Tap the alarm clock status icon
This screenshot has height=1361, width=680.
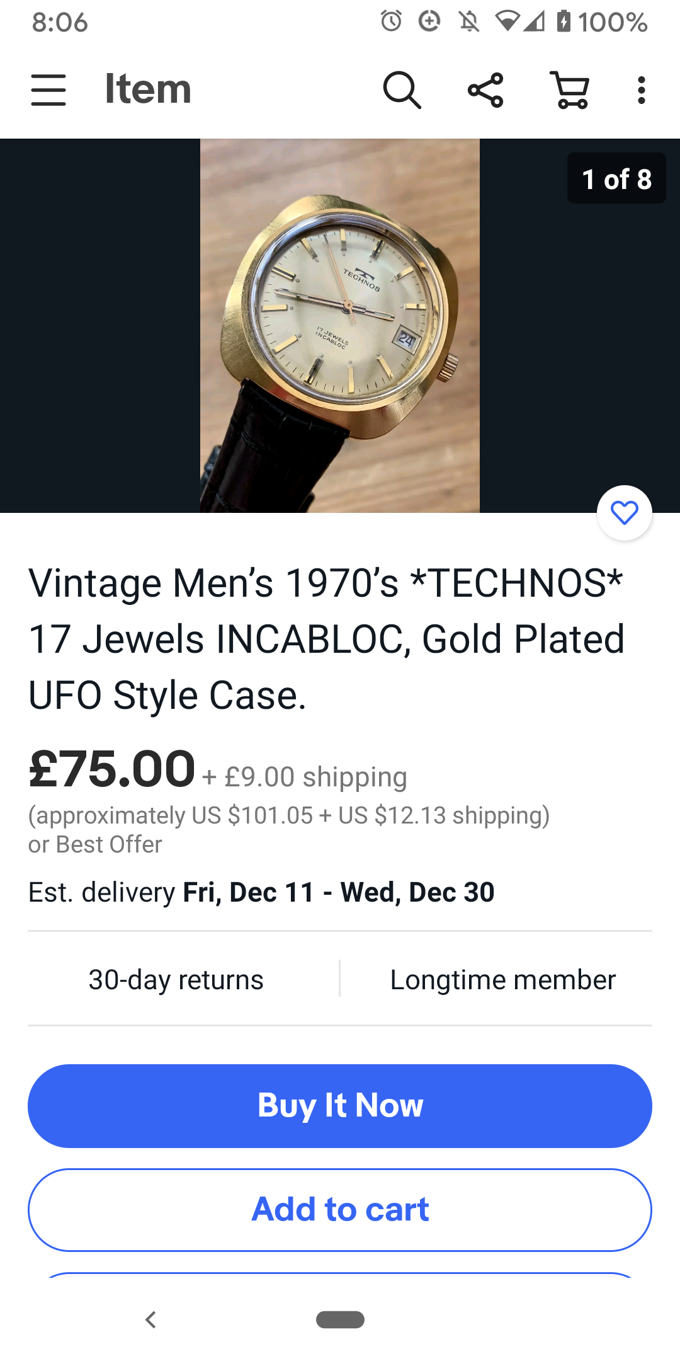391,21
